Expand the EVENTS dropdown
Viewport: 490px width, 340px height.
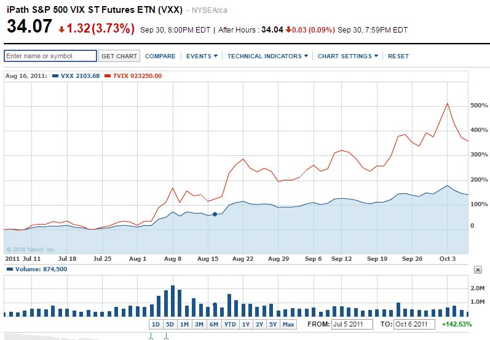(x=202, y=56)
